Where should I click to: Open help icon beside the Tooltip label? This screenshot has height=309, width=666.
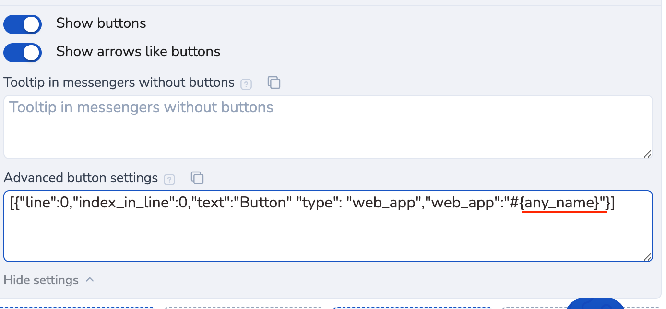click(246, 85)
